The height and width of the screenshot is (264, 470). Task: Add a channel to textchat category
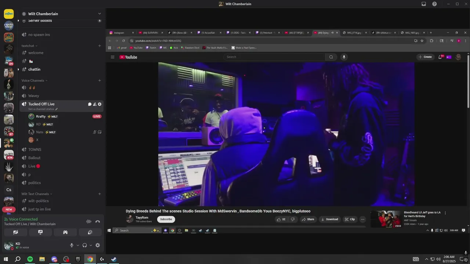100,46
